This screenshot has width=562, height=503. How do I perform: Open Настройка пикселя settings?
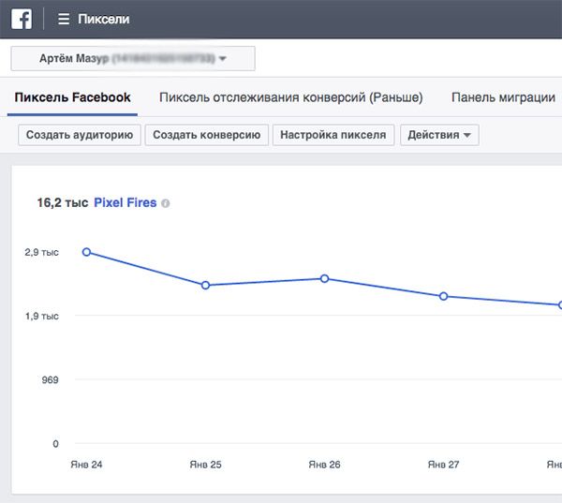tap(333, 135)
